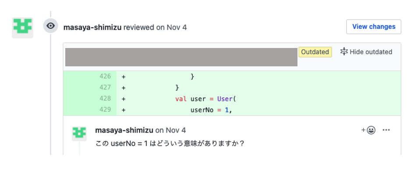Select line number 428 in the diff

[105, 99]
